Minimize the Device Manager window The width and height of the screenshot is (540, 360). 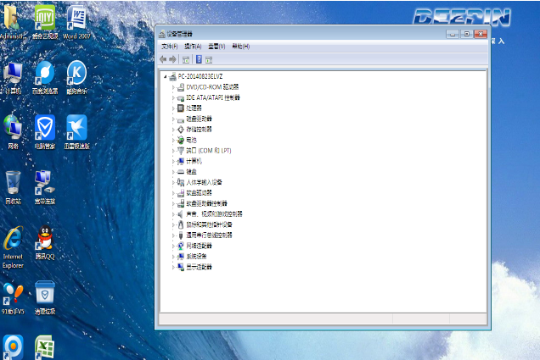click(453, 34)
